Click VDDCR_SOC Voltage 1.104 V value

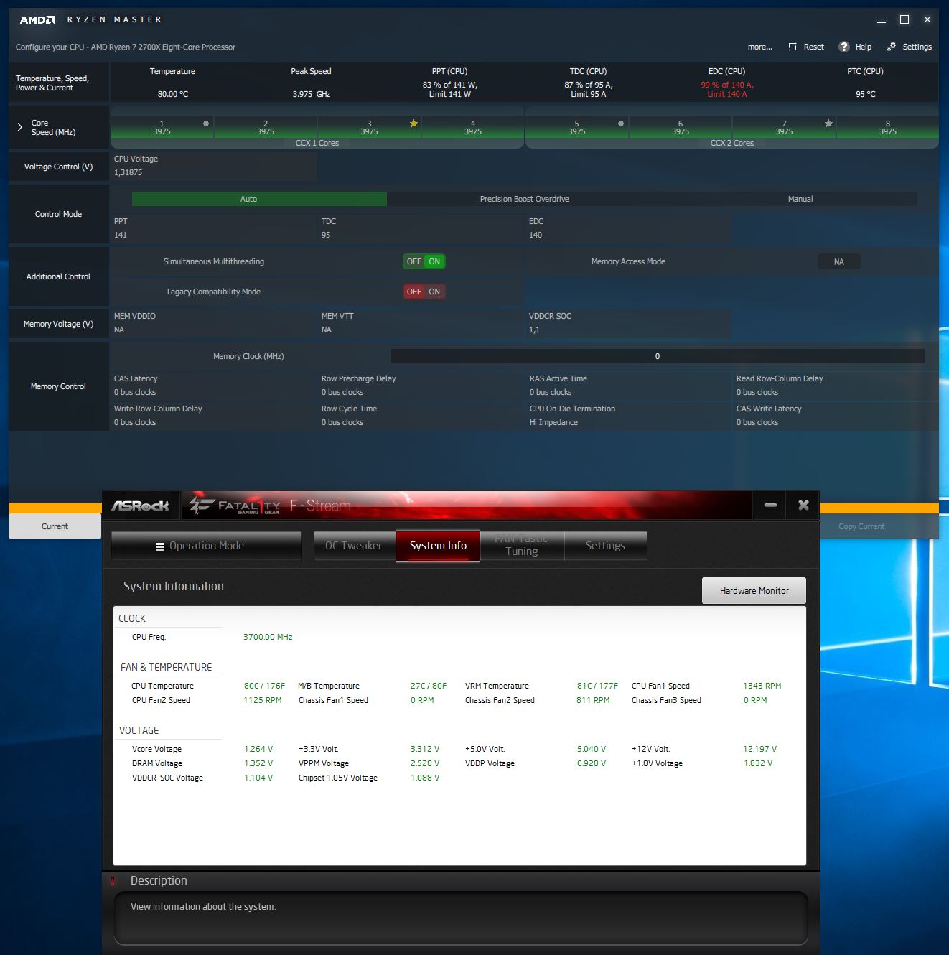click(258, 778)
